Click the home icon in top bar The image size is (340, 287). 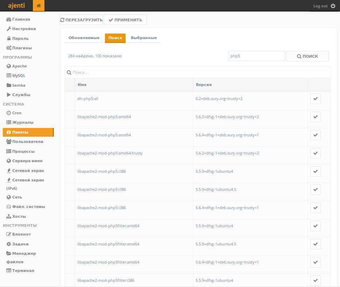pyautogui.click(x=38, y=6)
